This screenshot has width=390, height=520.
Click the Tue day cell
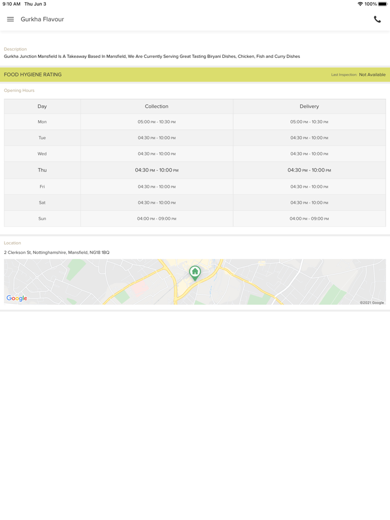click(x=42, y=138)
